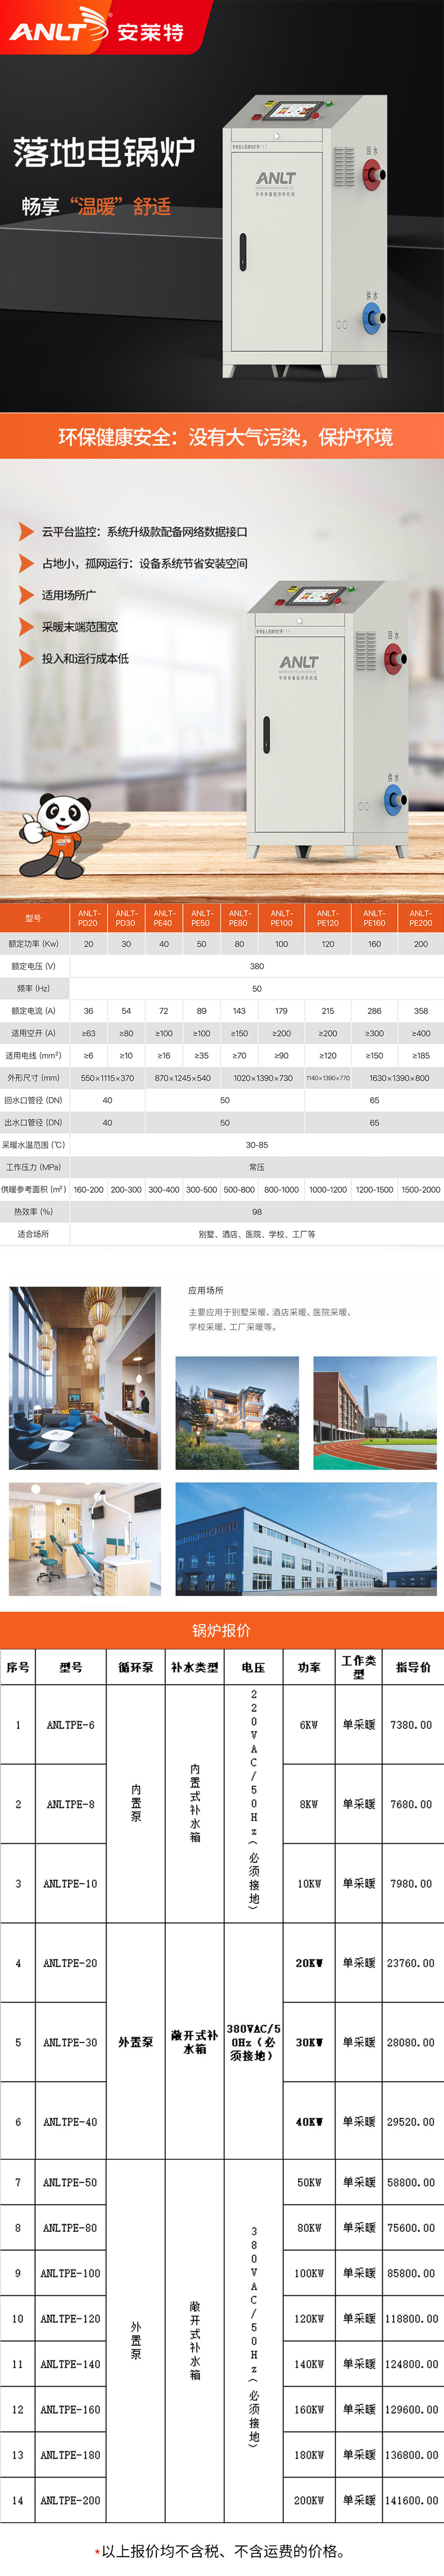Select the ANLTPE-30 model cell
Screen dimensions: 444x2576
point(71,2043)
